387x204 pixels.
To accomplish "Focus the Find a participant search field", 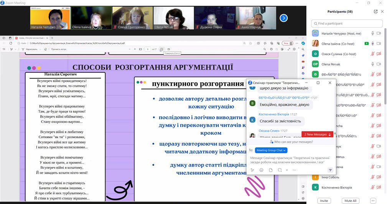I will coord(347,23).
